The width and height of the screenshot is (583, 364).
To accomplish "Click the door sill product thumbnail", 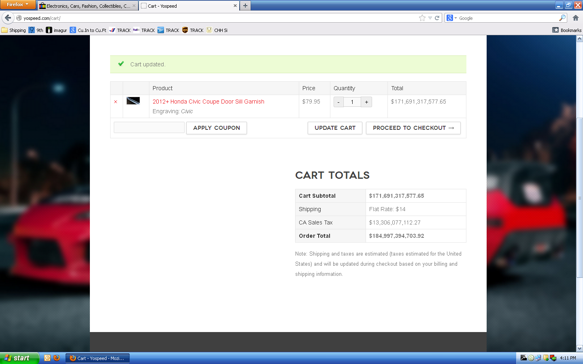I will (133, 101).
